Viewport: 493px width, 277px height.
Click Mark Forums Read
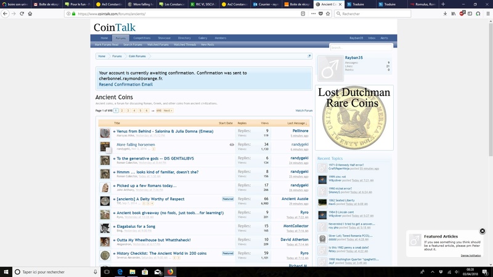coord(107,44)
